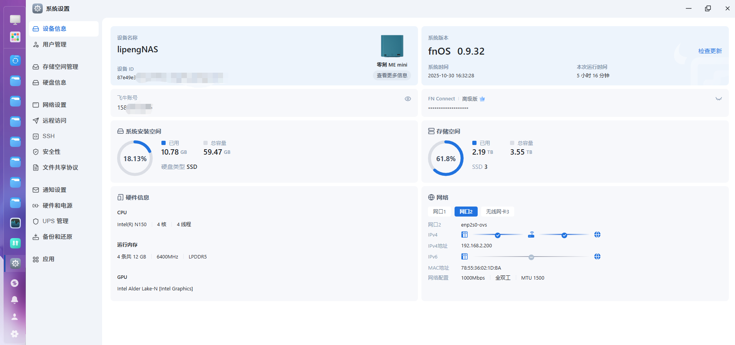This screenshot has height=345, width=735.
Task: Click the IPv4 address 192.168.2.200
Action: (477, 246)
